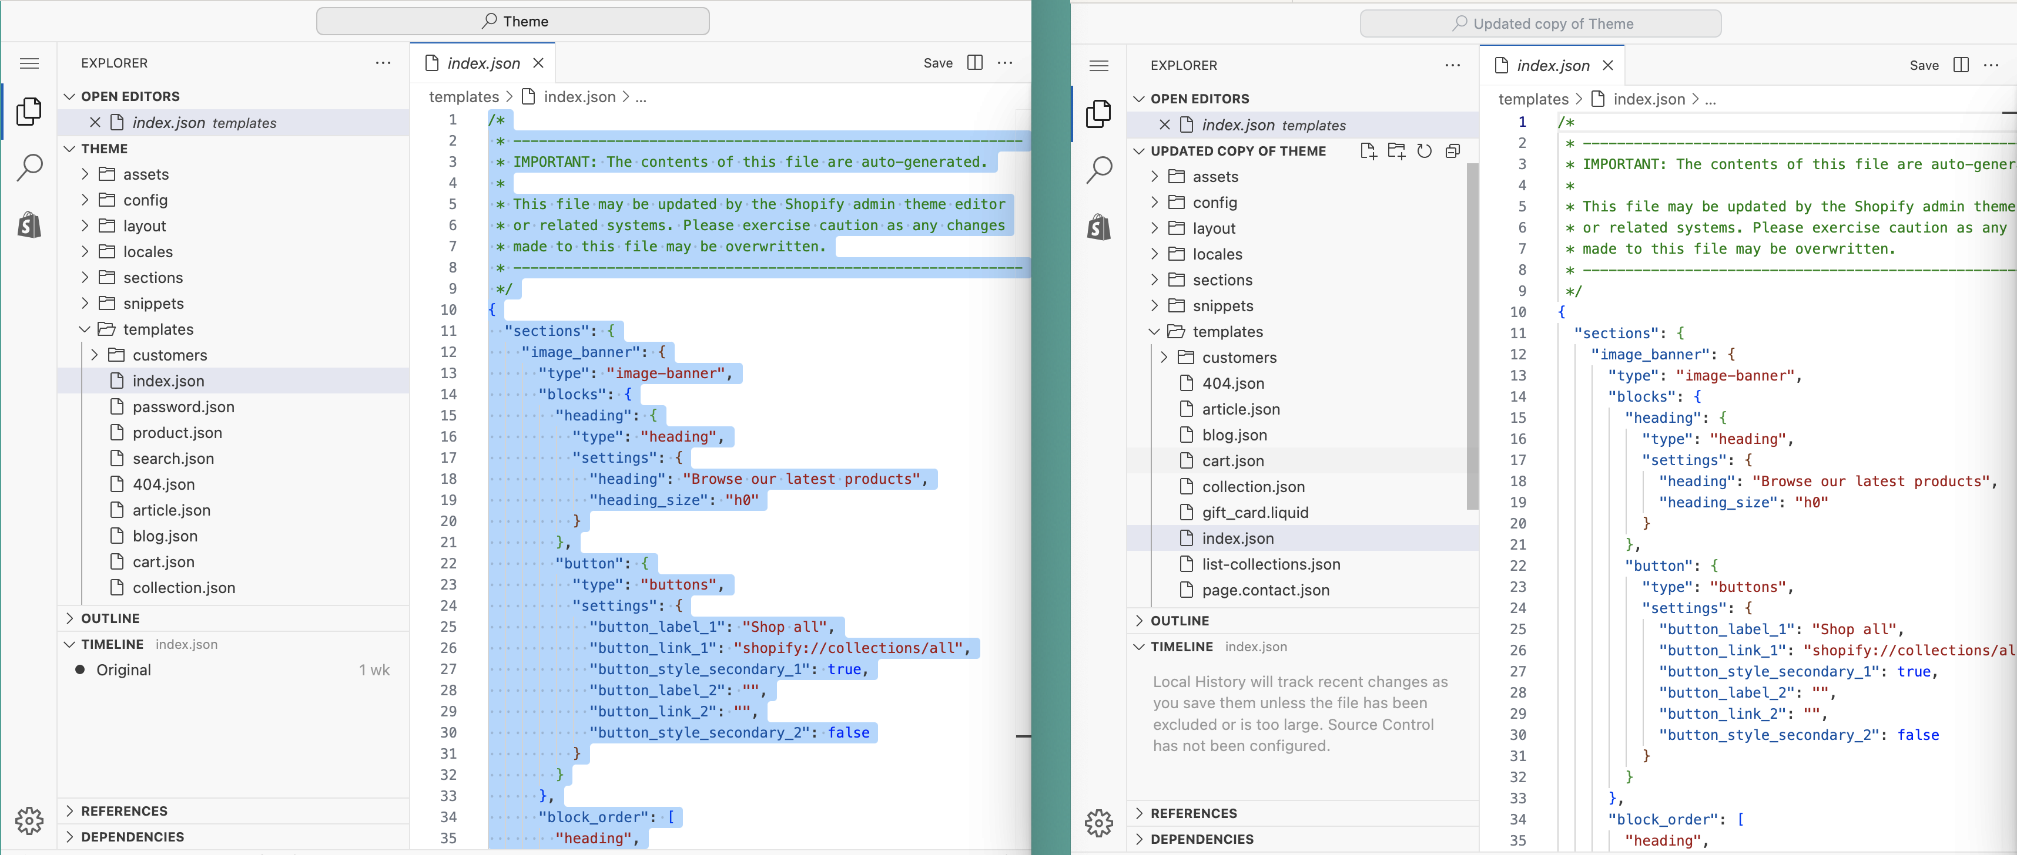This screenshot has height=855, width=2017.
Task: Click New Folder icon in Updated Copy header
Action: (x=1396, y=151)
